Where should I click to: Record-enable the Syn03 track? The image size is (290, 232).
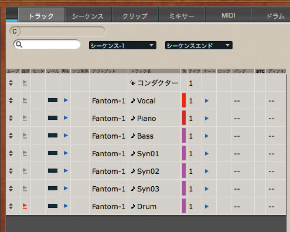pyautogui.click(x=25, y=189)
